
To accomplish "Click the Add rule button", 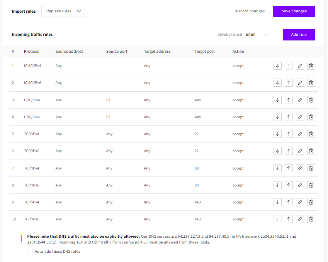I will [x=299, y=35].
